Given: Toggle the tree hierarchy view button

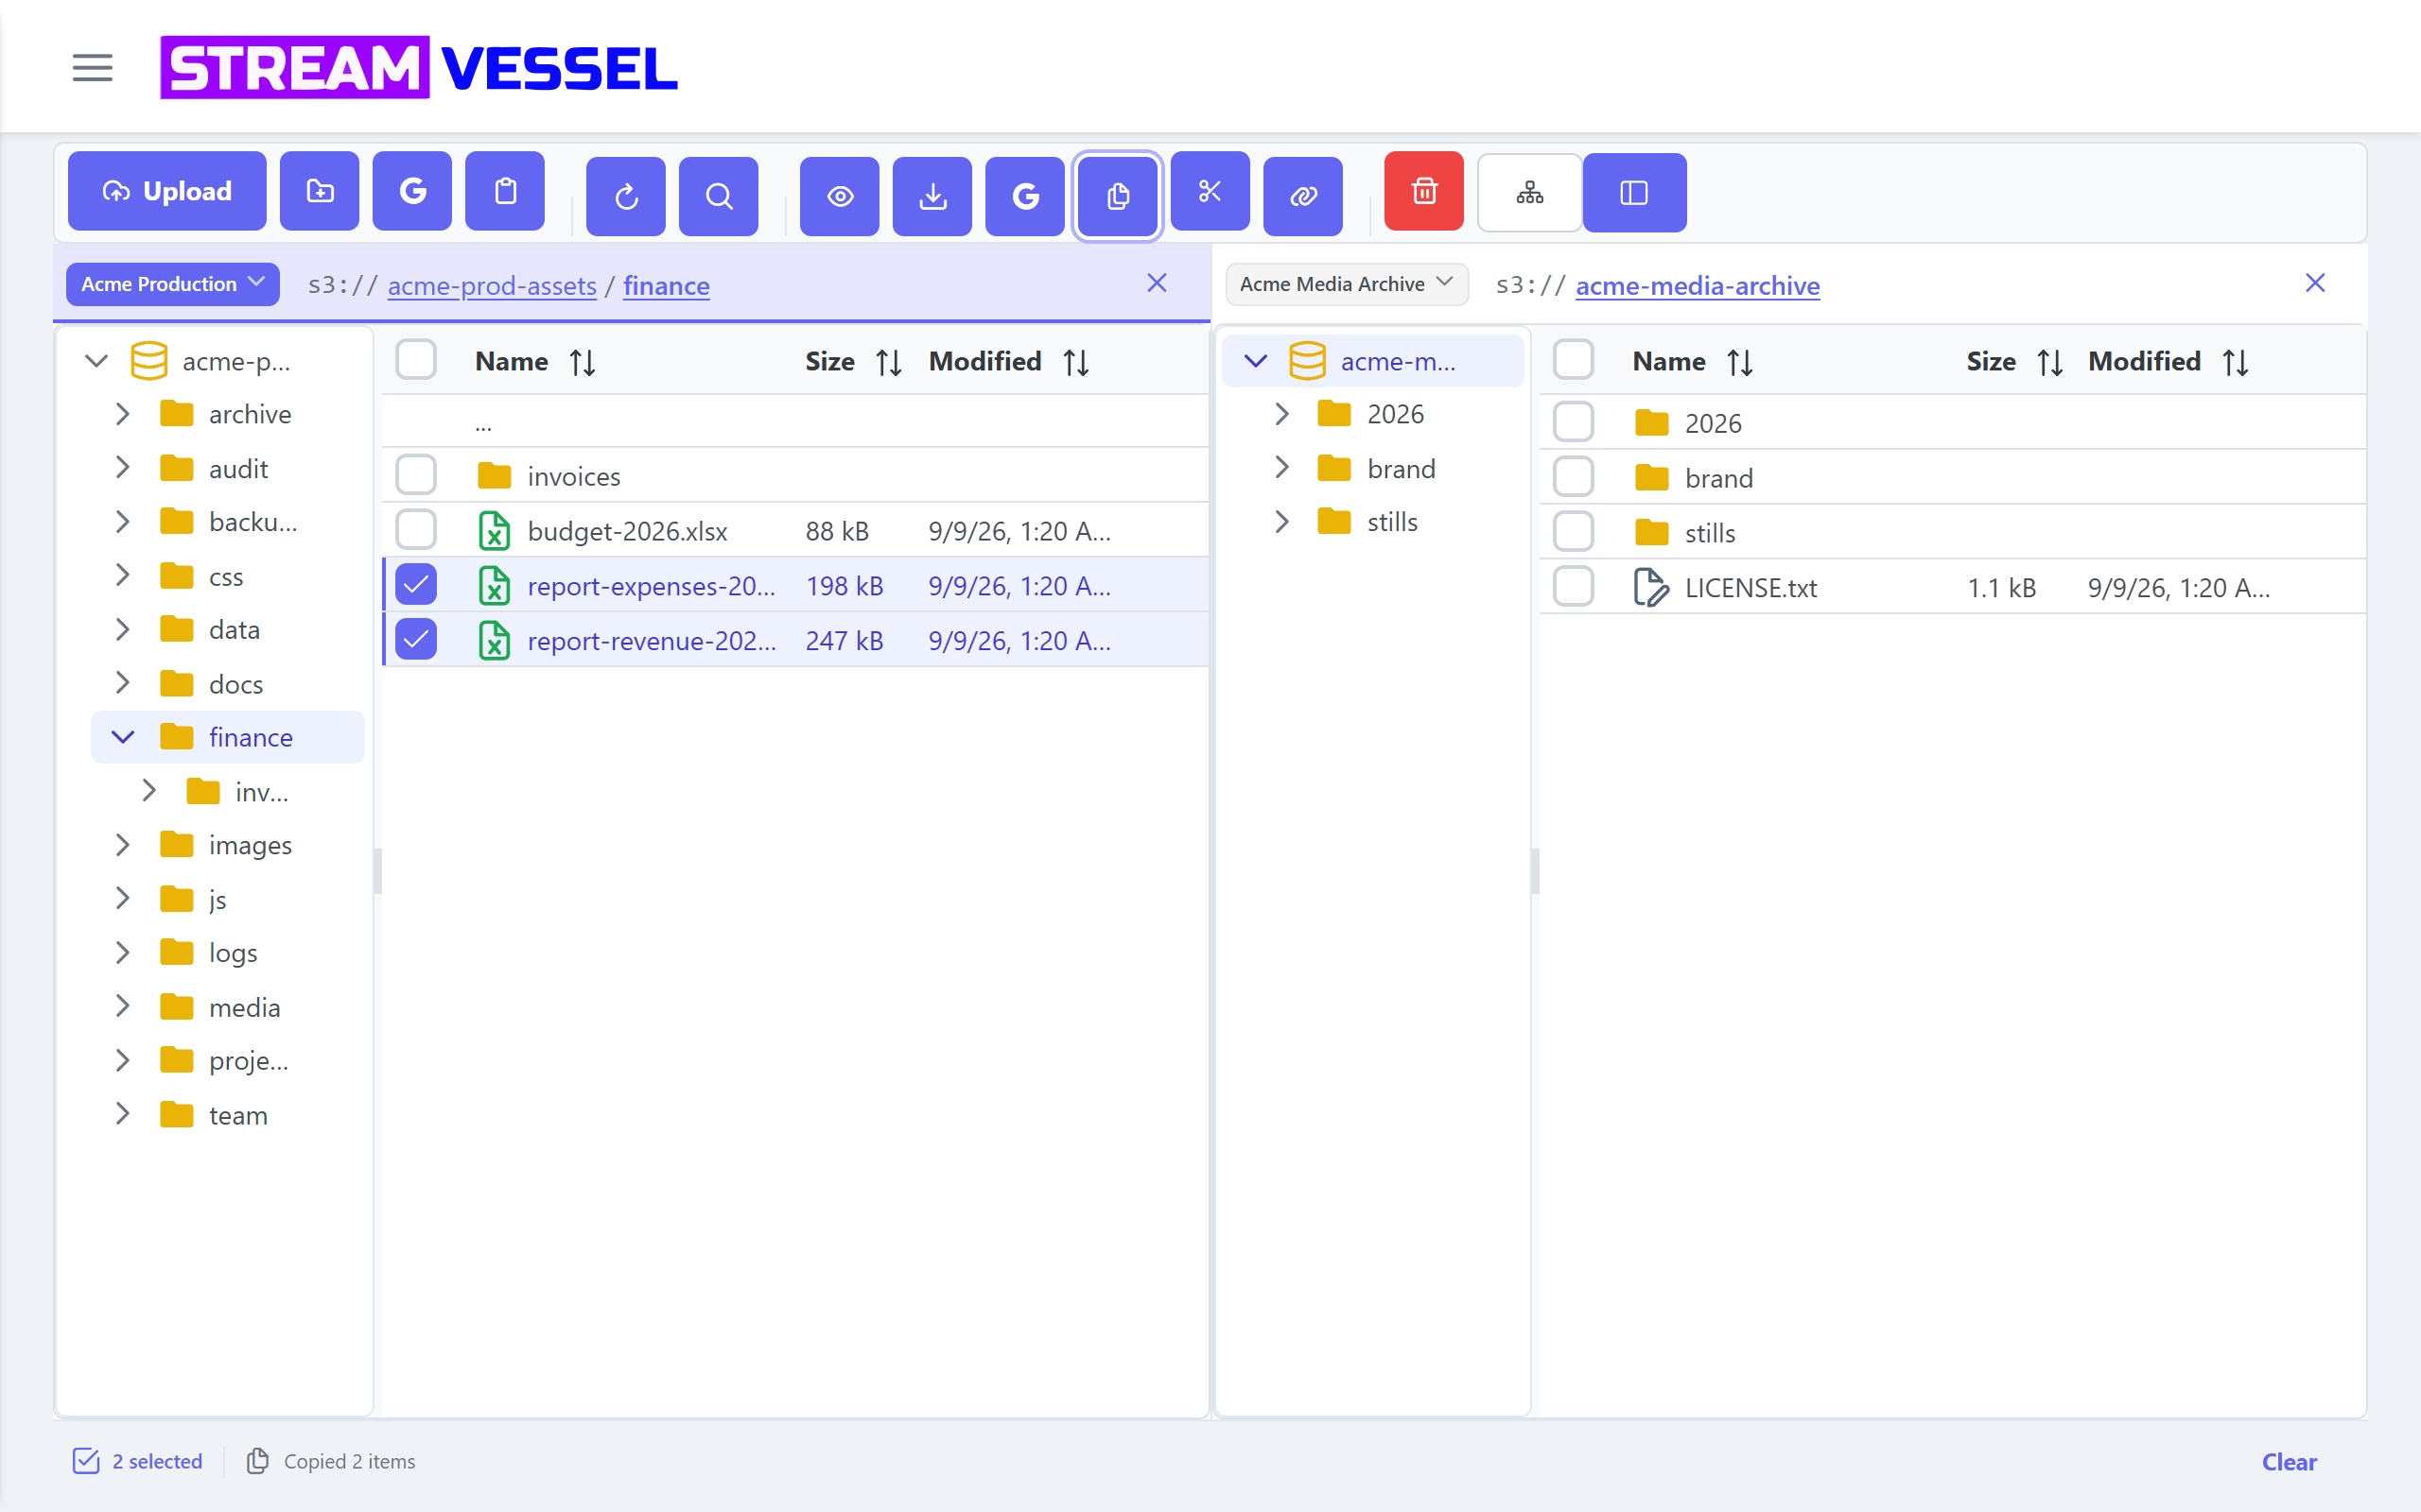Looking at the screenshot, I should 1529,192.
